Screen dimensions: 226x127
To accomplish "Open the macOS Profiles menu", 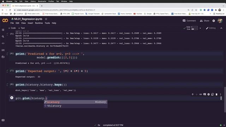I will click(51, 1).
